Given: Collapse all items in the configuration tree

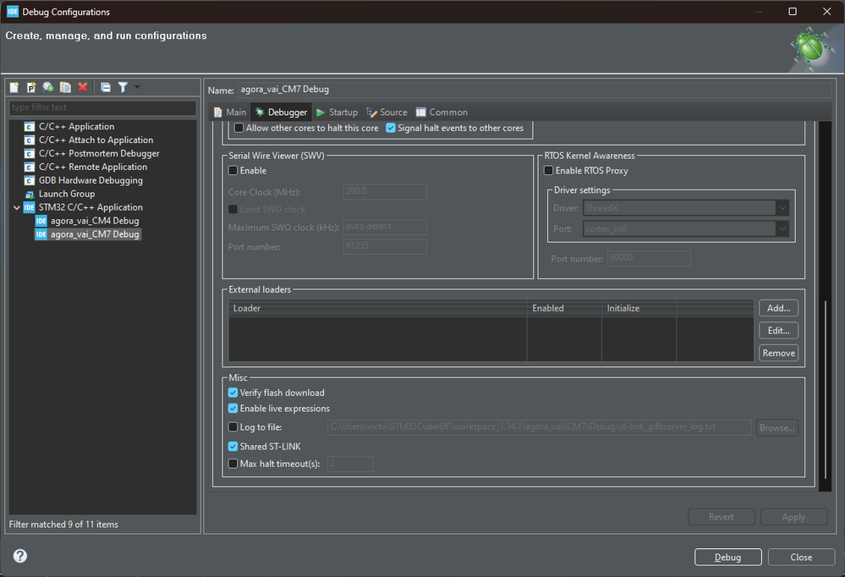Looking at the screenshot, I should coord(107,86).
